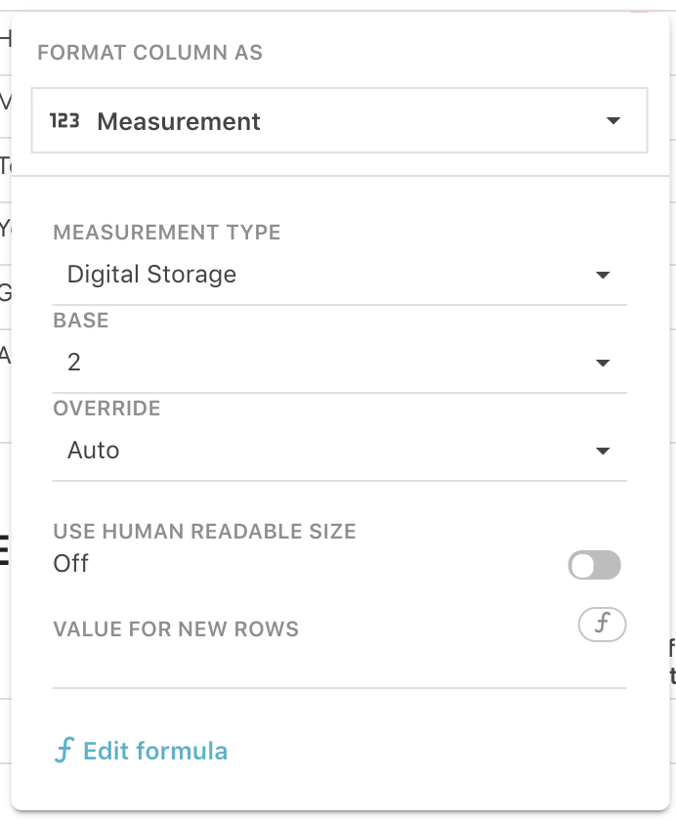Click the arrow of the Measurement format selector
The width and height of the screenshot is (676, 821).
point(613,121)
